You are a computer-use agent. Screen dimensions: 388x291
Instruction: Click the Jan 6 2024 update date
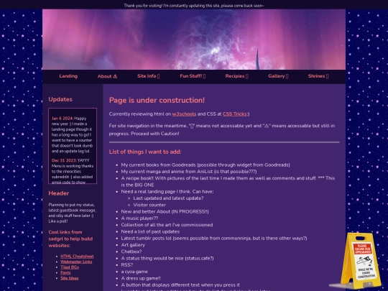pyautogui.click(x=63, y=119)
